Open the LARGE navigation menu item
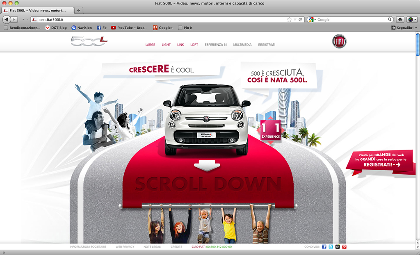420x255 pixels. pyautogui.click(x=150, y=45)
